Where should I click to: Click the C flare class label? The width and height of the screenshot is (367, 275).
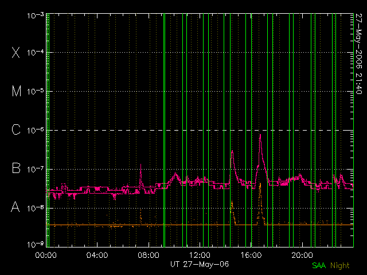[16, 129]
